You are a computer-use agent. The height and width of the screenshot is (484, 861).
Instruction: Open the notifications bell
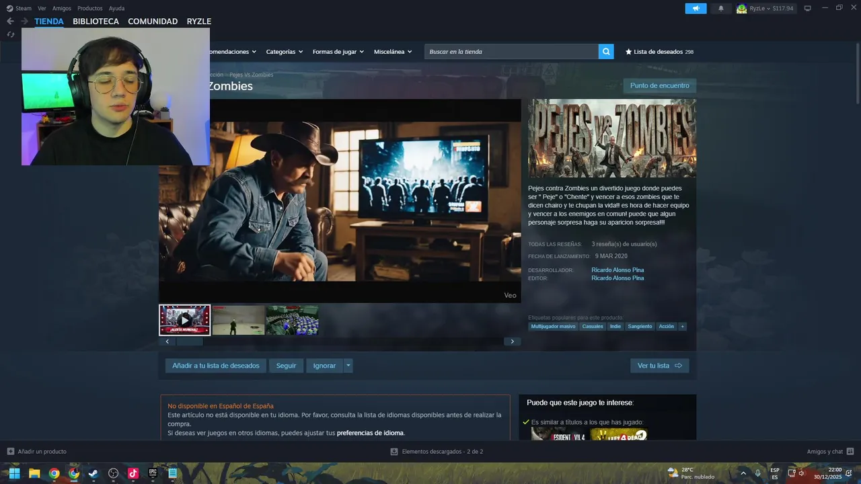[721, 8]
